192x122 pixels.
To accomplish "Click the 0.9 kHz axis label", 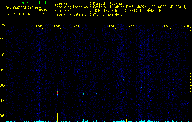I will pos(2,70).
